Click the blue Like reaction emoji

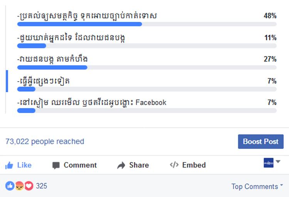click(x=10, y=186)
